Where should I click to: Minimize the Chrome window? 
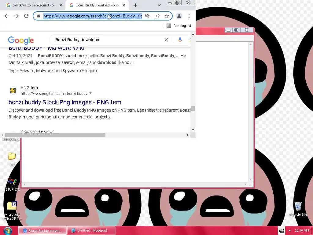(170, 3)
